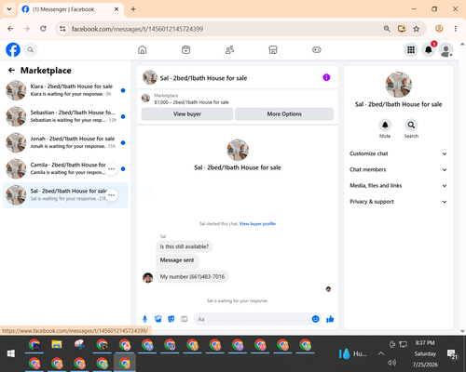
Task: Click the More Options button
Action: coord(284,114)
